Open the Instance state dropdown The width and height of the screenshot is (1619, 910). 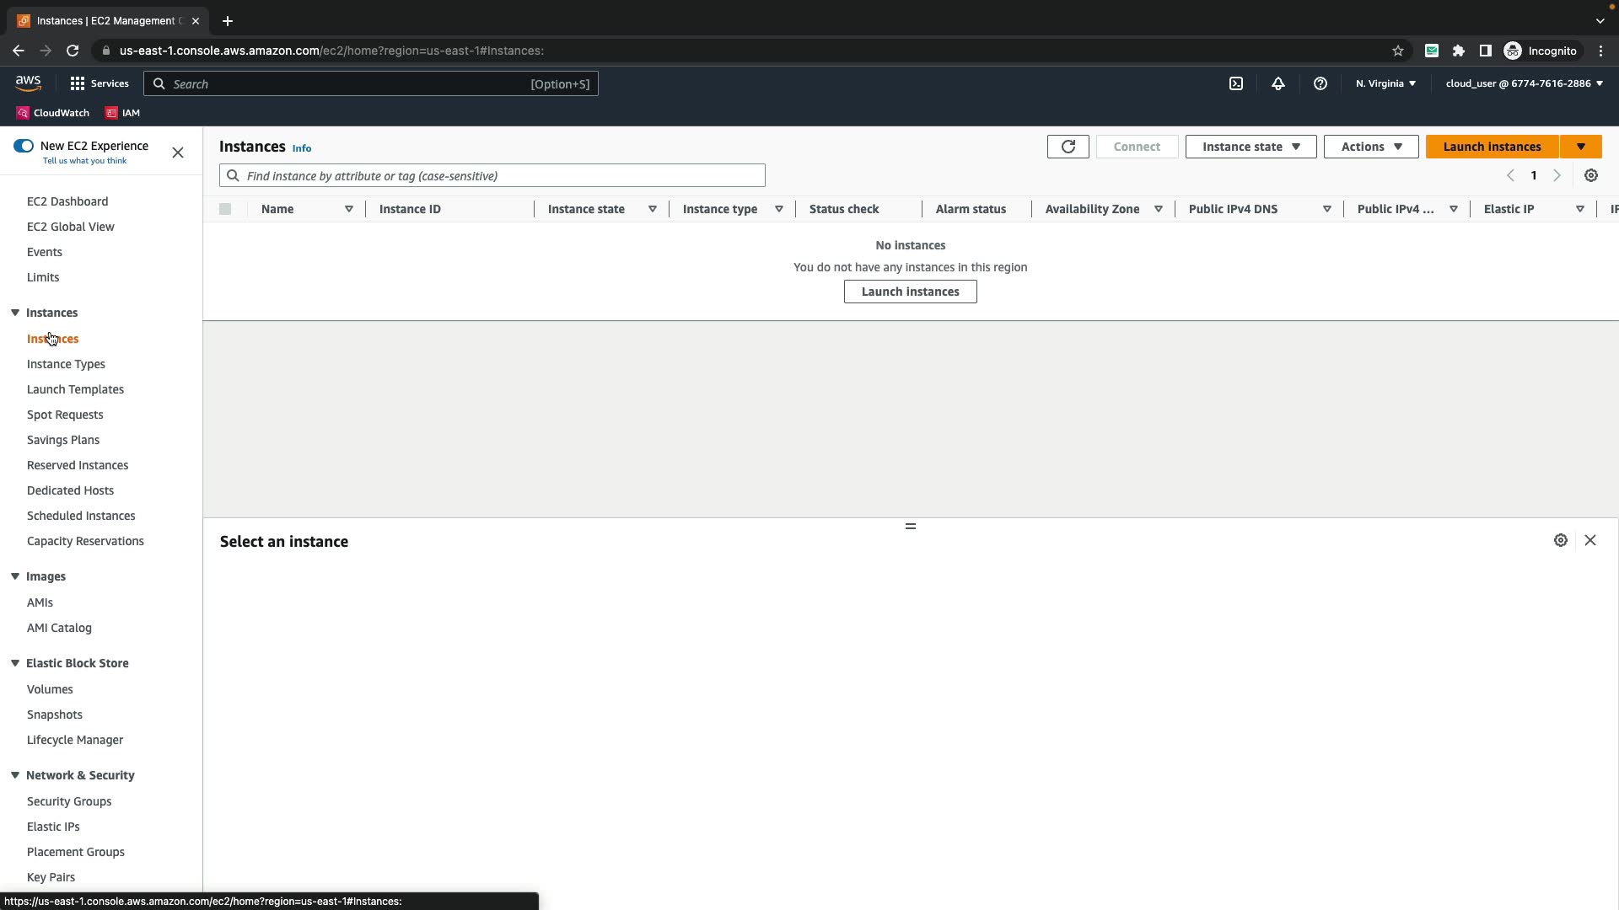tap(1251, 147)
